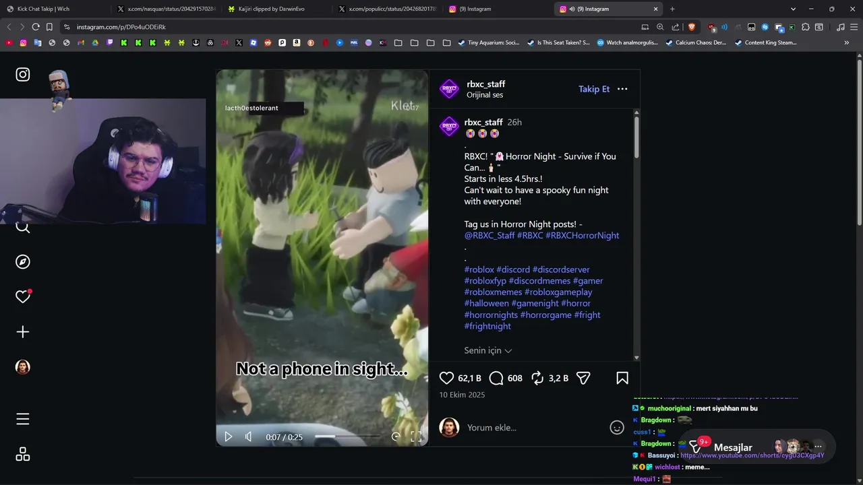Expand the Senin için dropdown

click(488, 350)
